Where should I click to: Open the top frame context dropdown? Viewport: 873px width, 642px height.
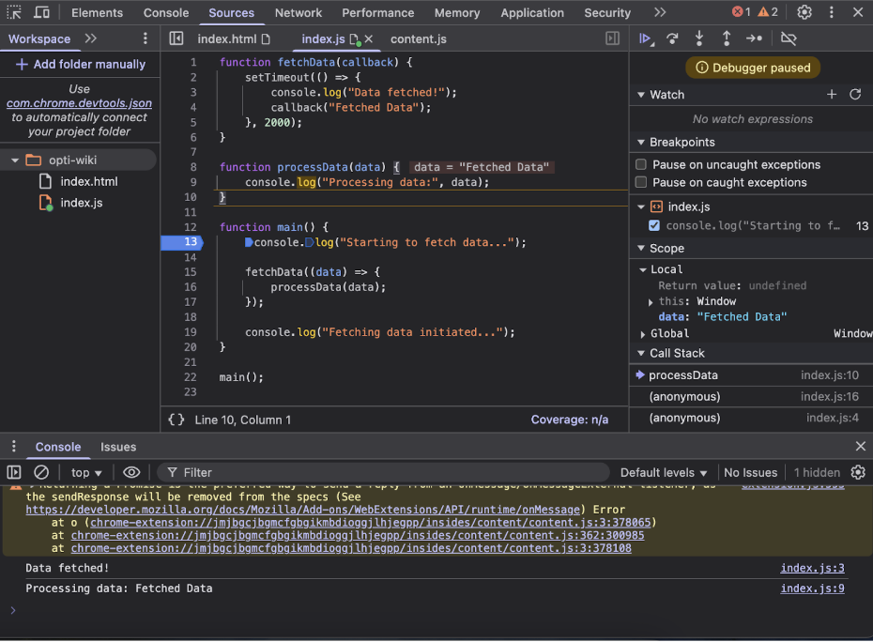[x=85, y=472]
